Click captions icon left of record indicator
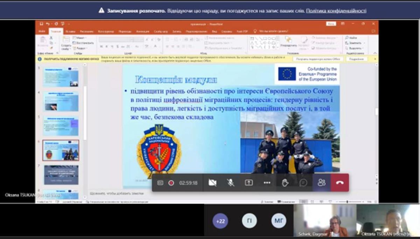420x239 pixels. (160, 183)
